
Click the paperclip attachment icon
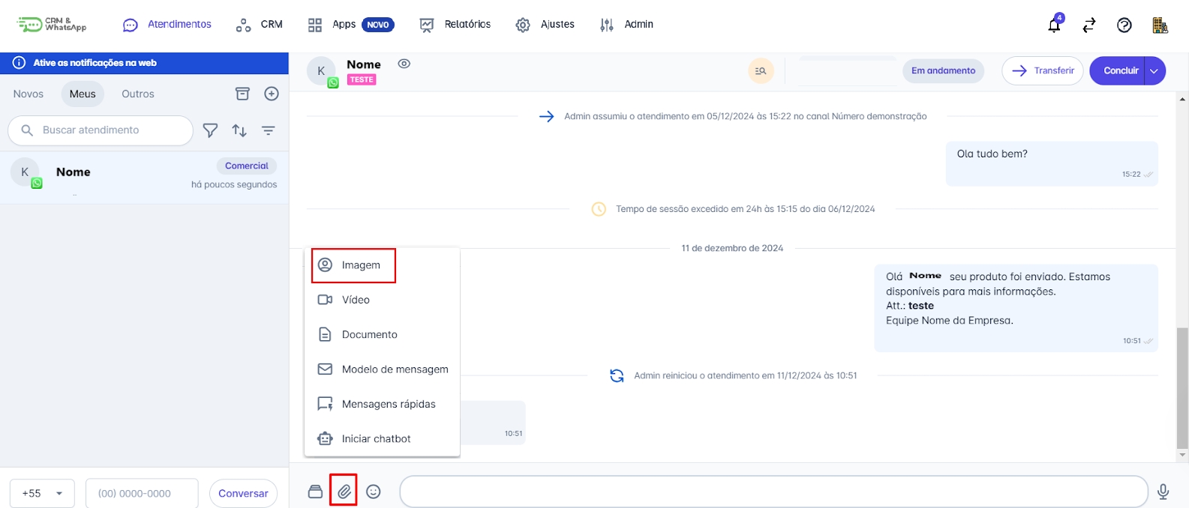(x=344, y=492)
